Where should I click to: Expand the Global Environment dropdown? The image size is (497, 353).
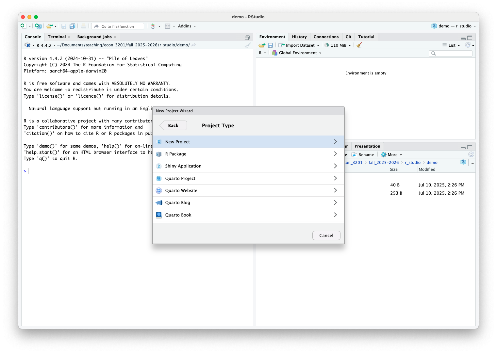tap(297, 53)
